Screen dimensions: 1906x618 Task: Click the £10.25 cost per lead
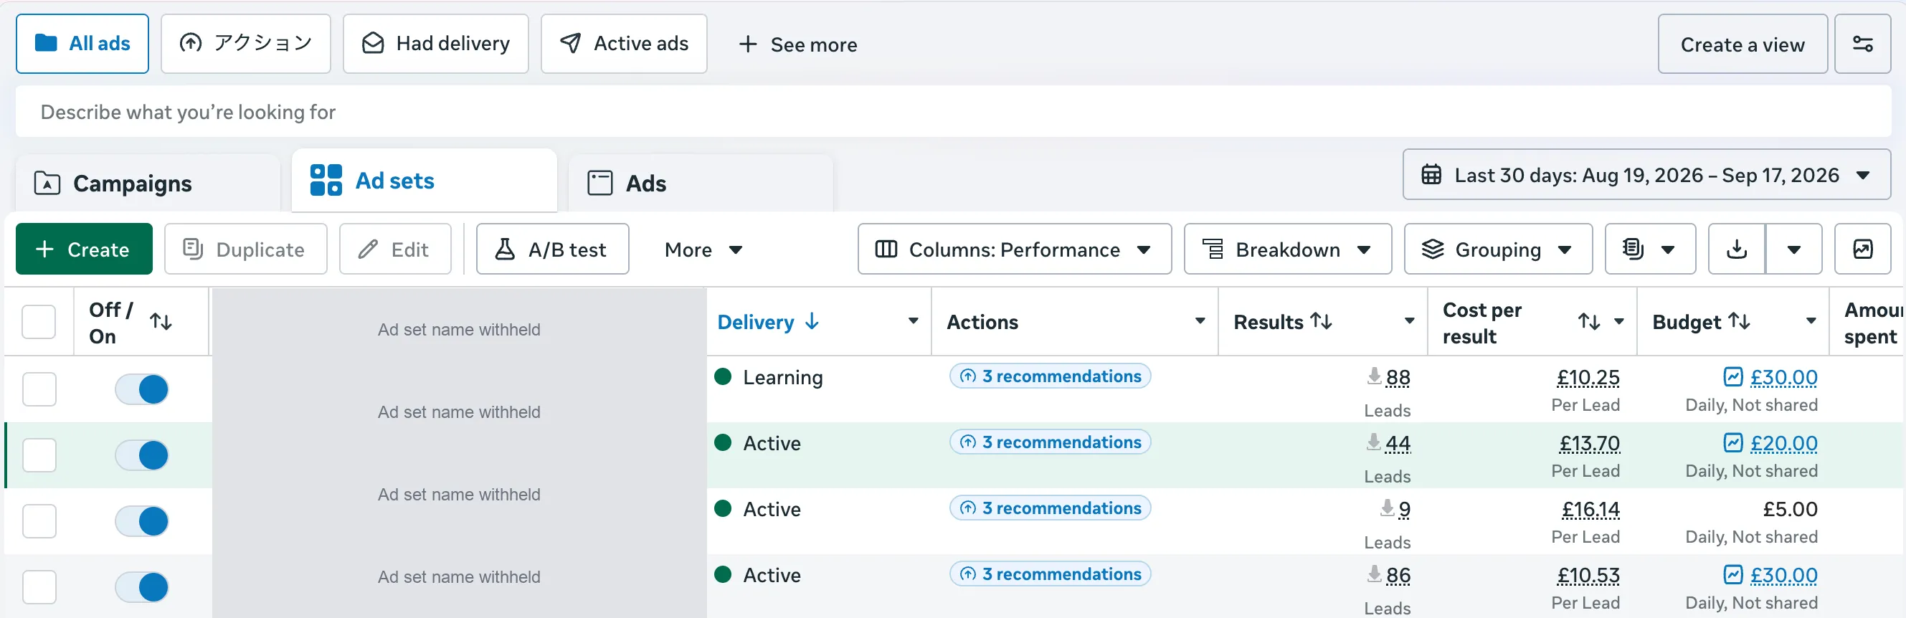click(x=1588, y=377)
